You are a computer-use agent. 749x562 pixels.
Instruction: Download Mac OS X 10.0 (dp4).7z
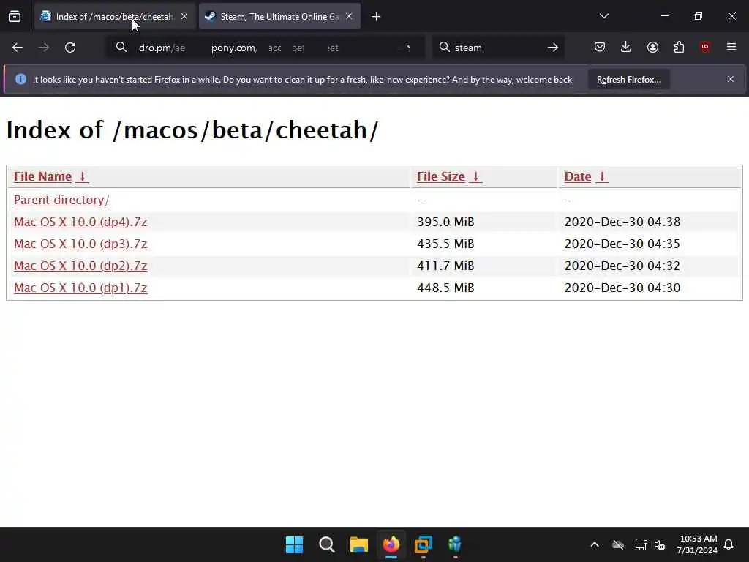80,222
